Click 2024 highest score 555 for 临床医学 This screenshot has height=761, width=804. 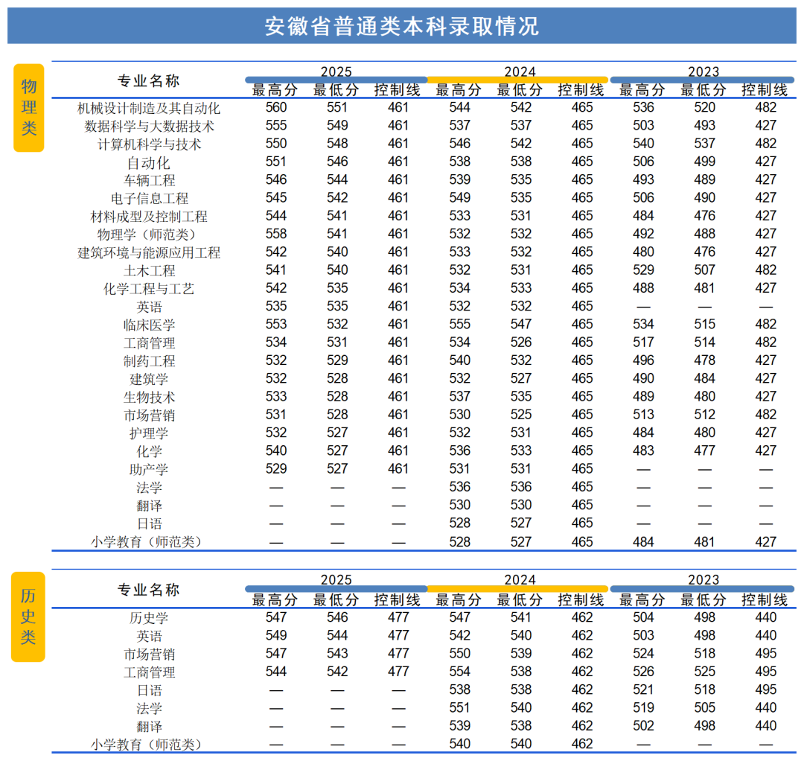[x=459, y=324]
